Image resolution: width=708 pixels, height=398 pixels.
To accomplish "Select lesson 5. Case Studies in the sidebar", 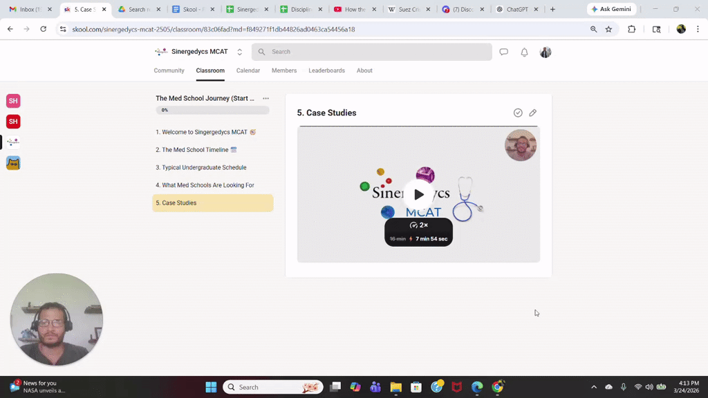I will pyautogui.click(x=213, y=203).
